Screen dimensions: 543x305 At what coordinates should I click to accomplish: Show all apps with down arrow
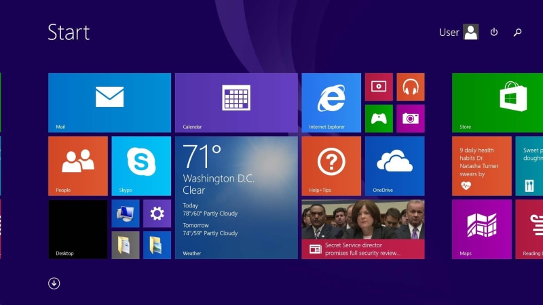(54, 283)
